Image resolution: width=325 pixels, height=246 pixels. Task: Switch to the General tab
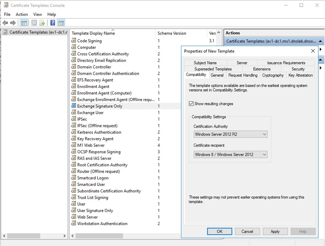click(217, 76)
